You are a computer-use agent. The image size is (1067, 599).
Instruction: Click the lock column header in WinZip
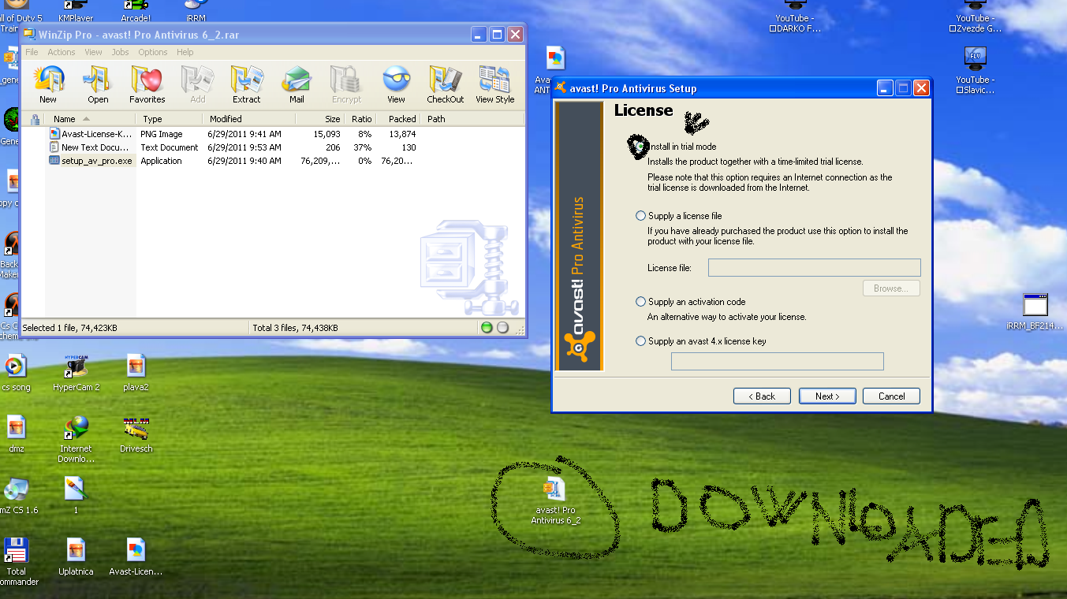coord(35,119)
